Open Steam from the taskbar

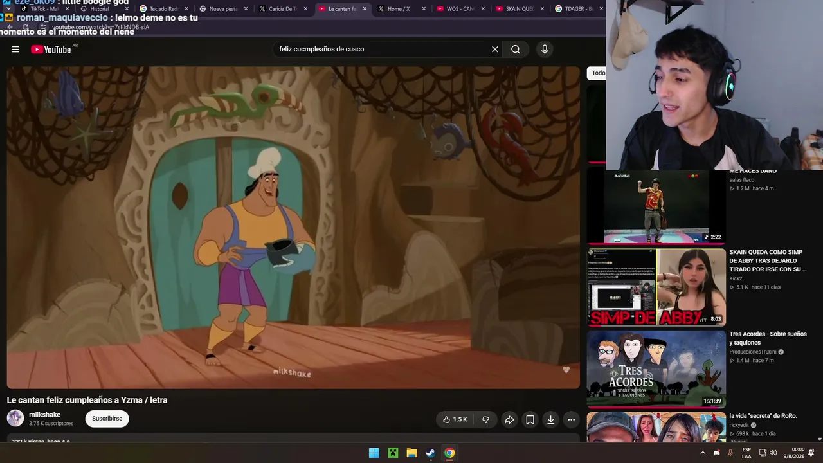430,453
